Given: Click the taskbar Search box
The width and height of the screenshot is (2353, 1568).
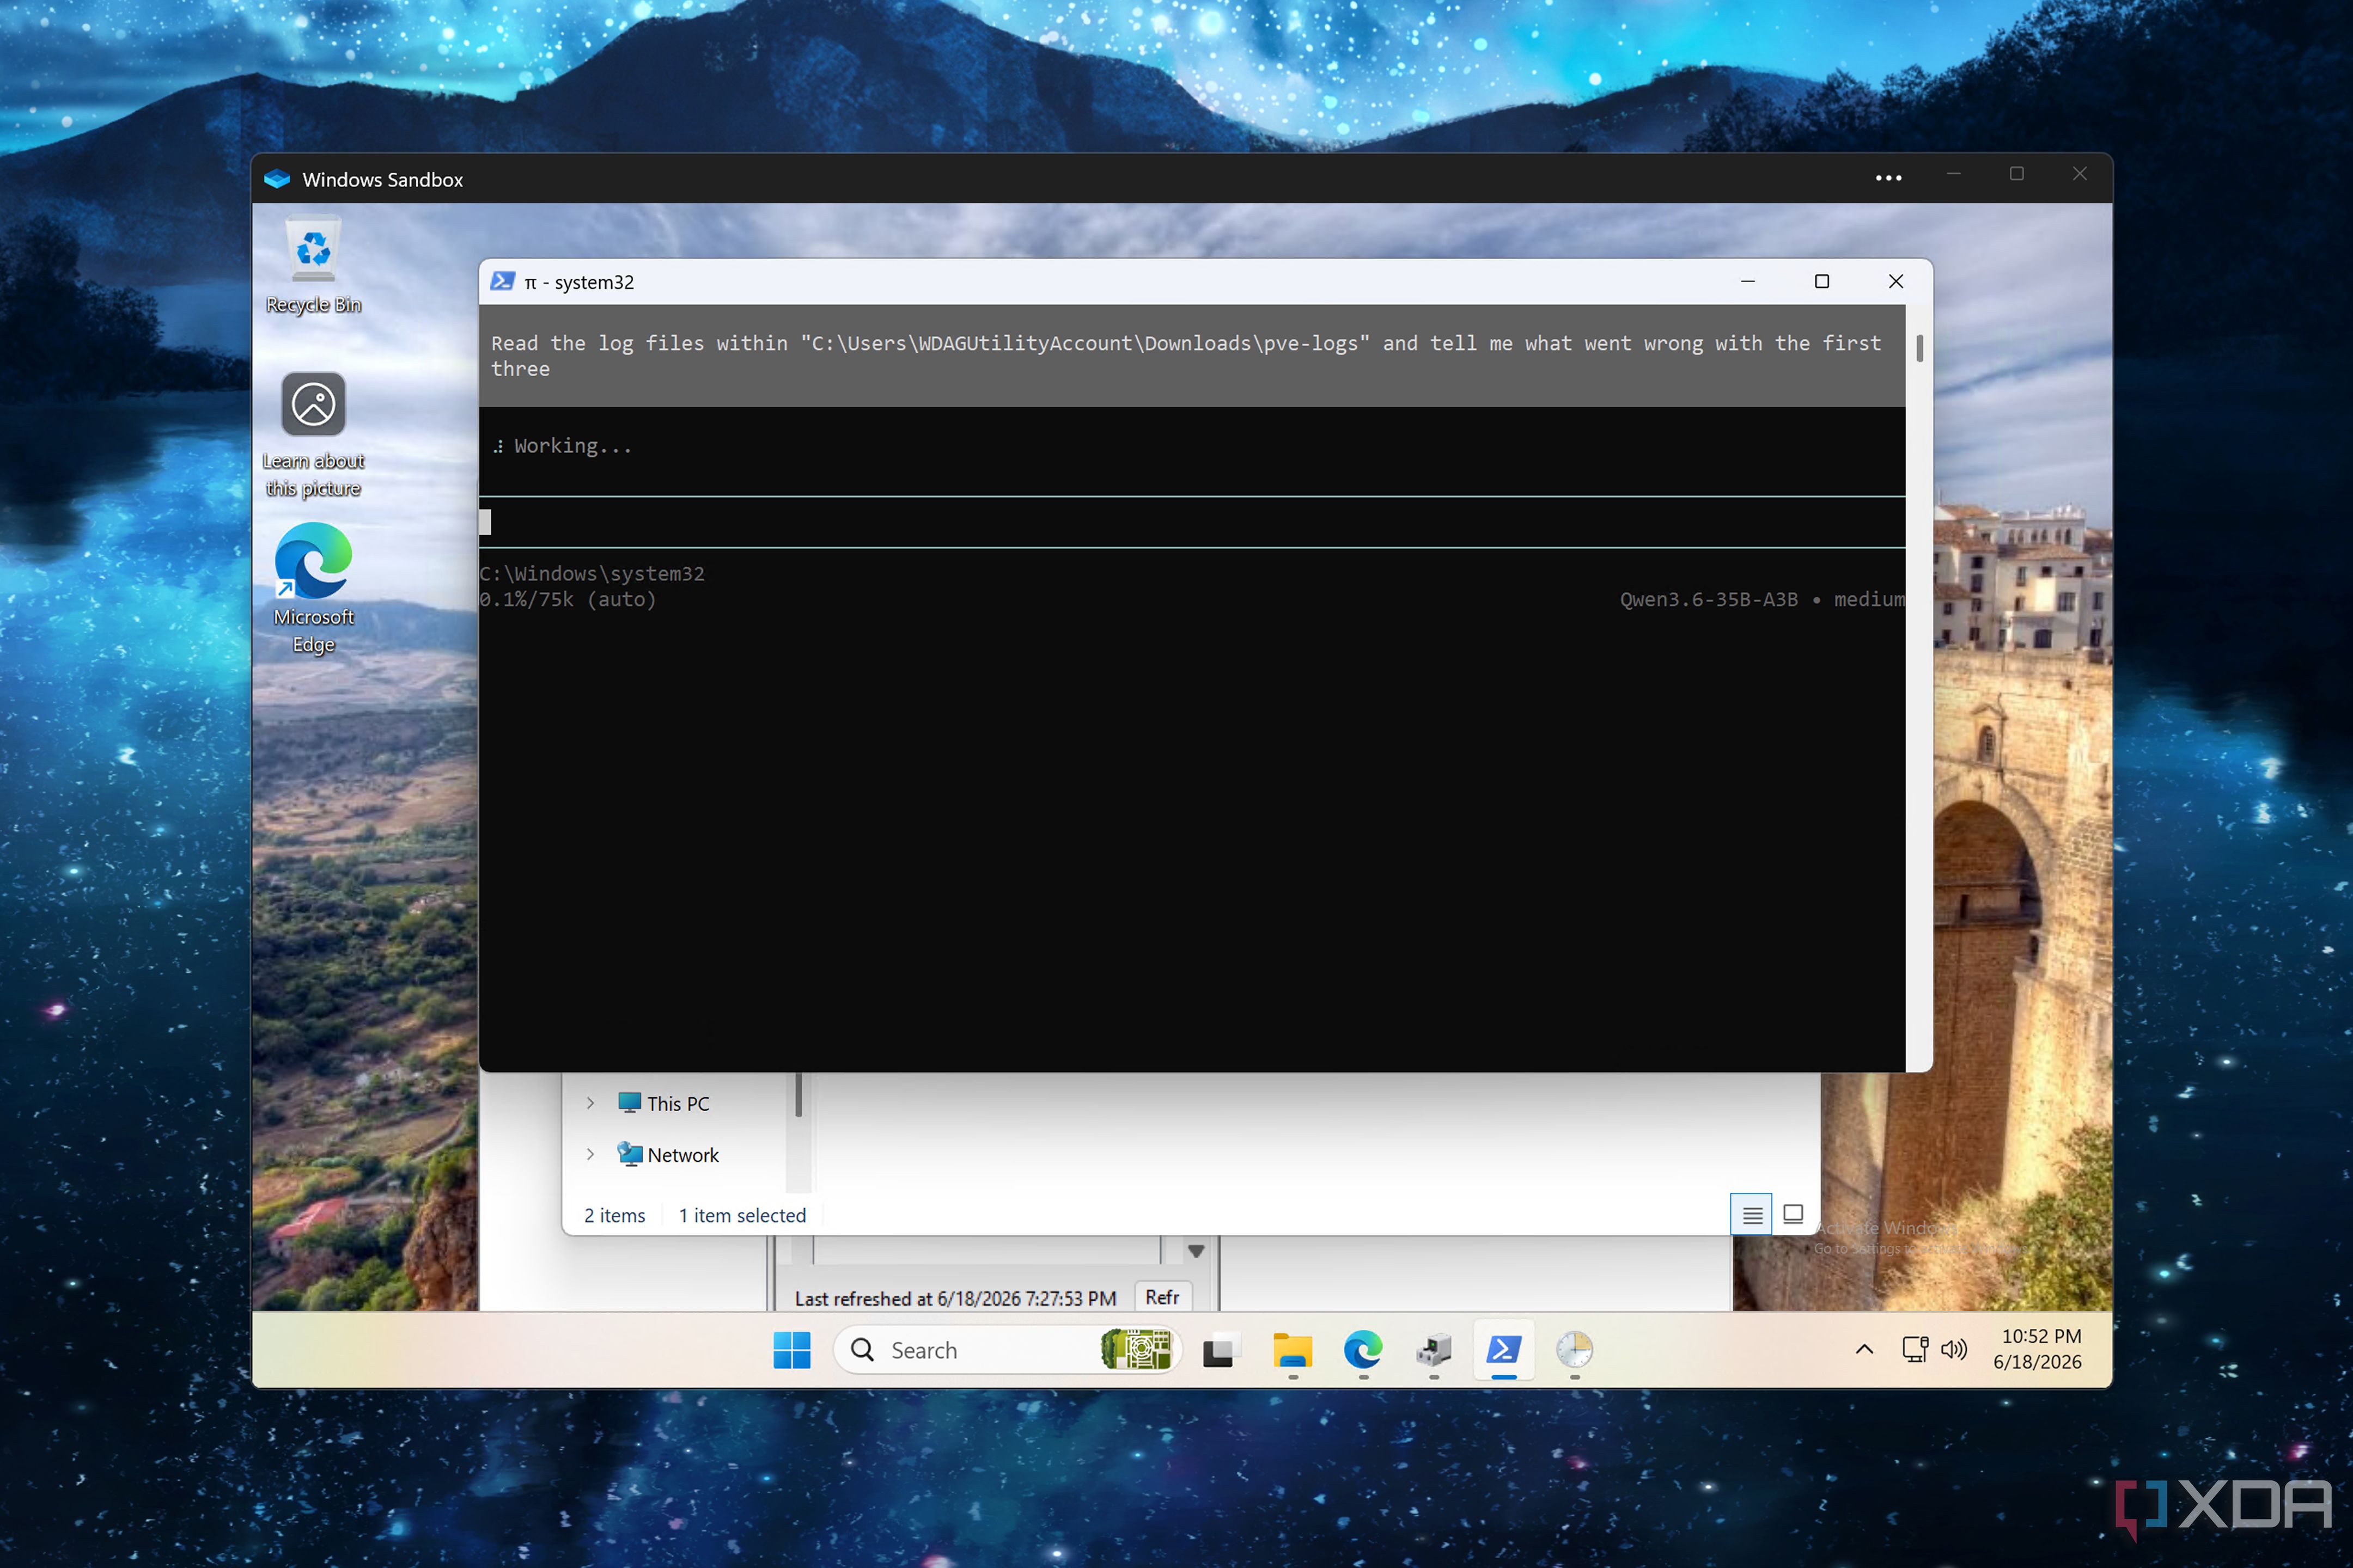Looking at the screenshot, I should (1008, 1350).
